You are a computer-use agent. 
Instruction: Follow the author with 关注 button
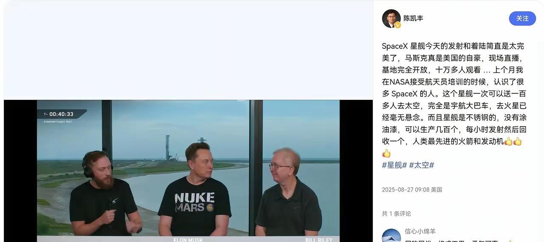click(522, 19)
